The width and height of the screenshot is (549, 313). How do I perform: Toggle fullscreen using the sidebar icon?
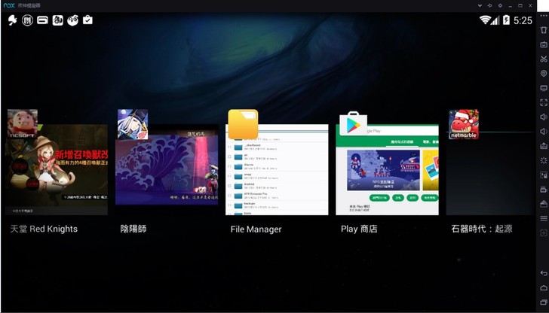[x=544, y=102]
